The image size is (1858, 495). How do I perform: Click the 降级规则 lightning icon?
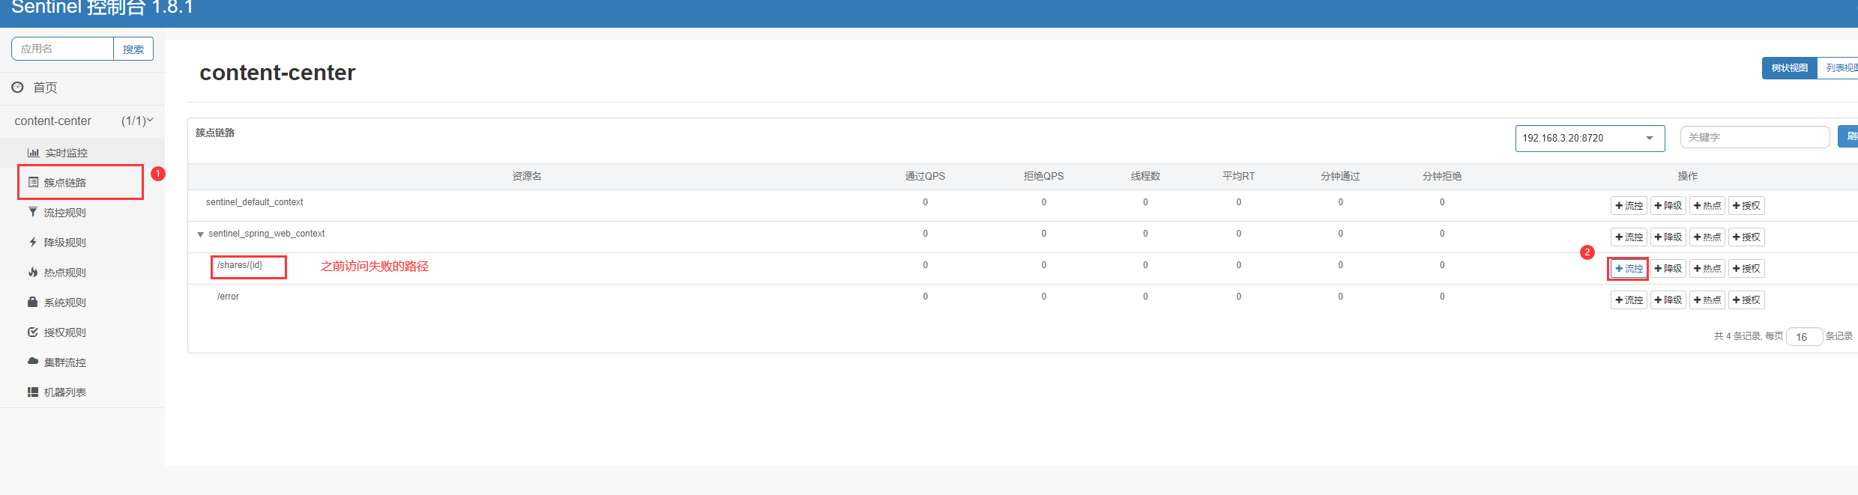[33, 242]
